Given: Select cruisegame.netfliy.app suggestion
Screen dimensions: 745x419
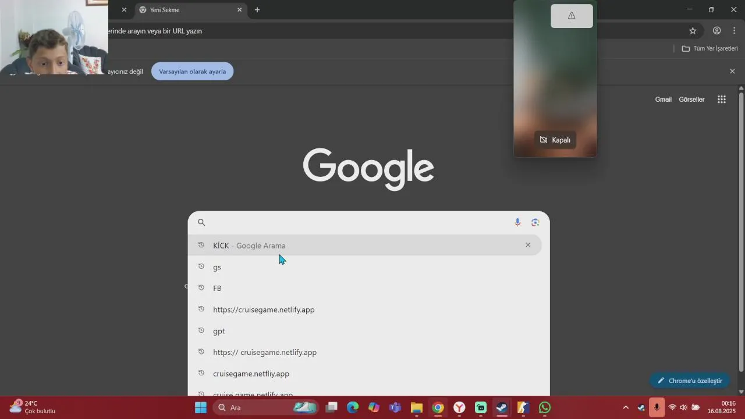Looking at the screenshot, I should click(x=366, y=374).
